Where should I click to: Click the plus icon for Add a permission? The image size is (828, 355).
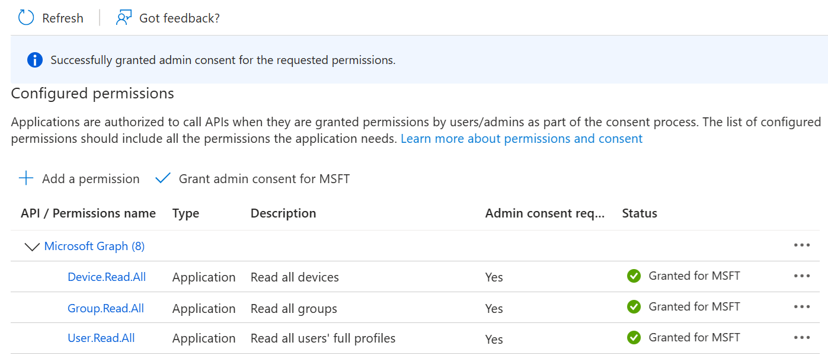[26, 178]
